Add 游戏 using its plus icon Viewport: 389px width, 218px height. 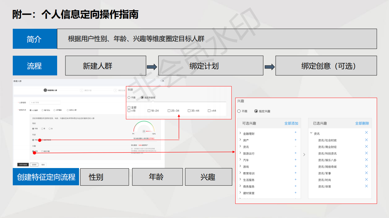click(295, 166)
